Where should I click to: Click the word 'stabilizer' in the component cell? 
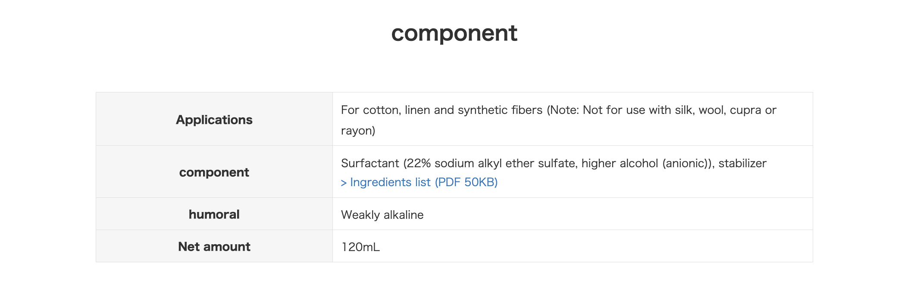742,163
